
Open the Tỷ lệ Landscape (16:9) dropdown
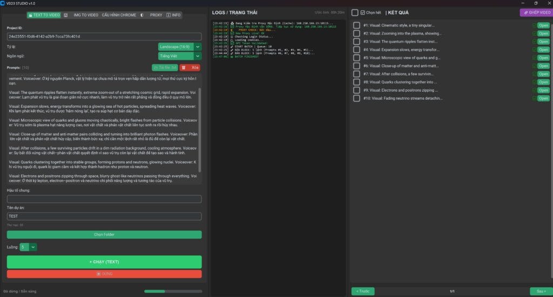[x=179, y=47]
